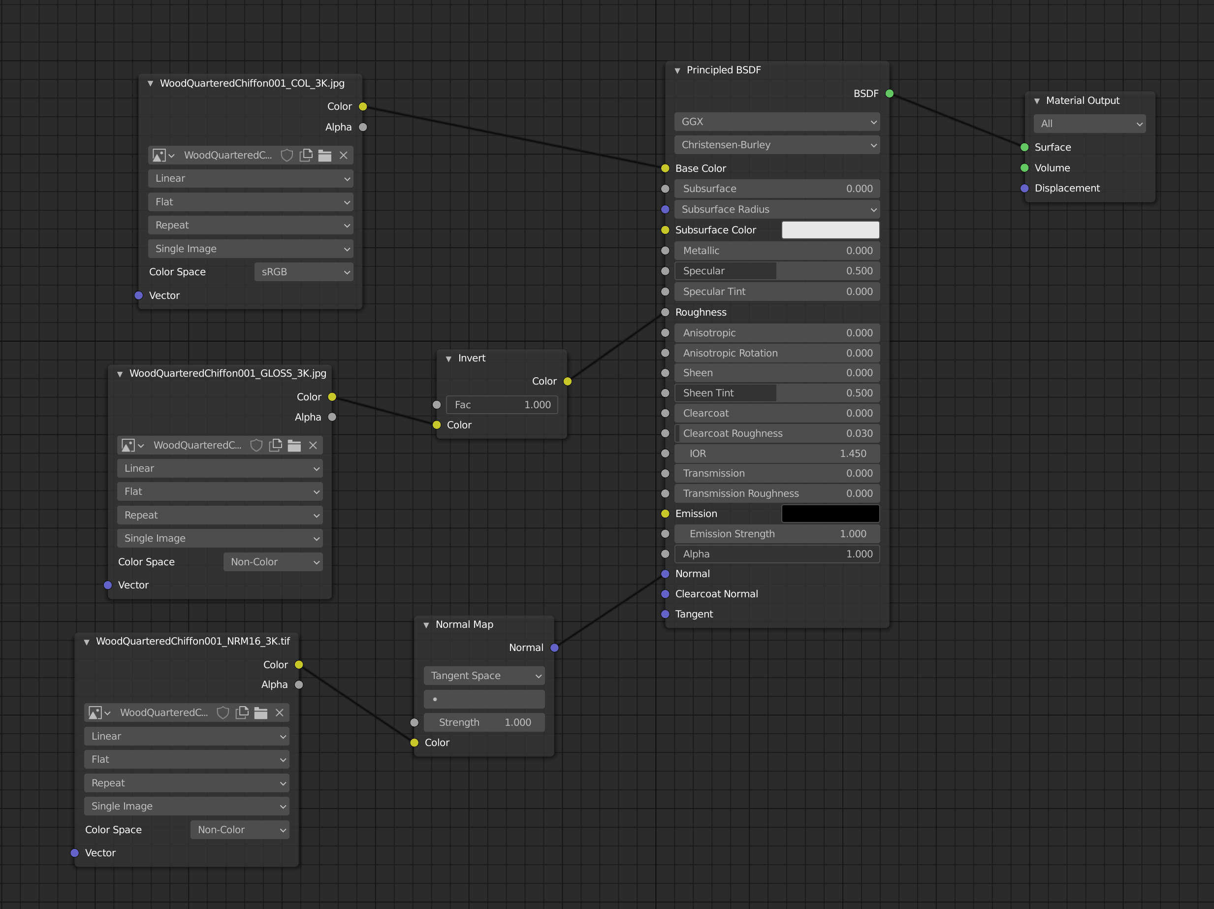Collapse the Invert node triangle
This screenshot has height=909, width=1214.
tap(448, 358)
